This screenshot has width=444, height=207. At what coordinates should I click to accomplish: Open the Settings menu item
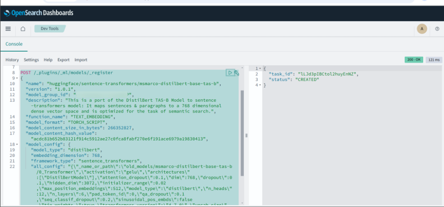tap(31, 60)
